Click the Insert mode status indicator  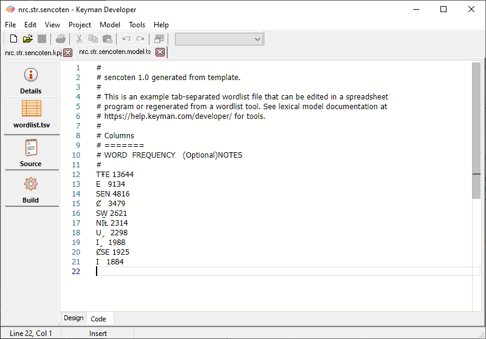click(98, 333)
